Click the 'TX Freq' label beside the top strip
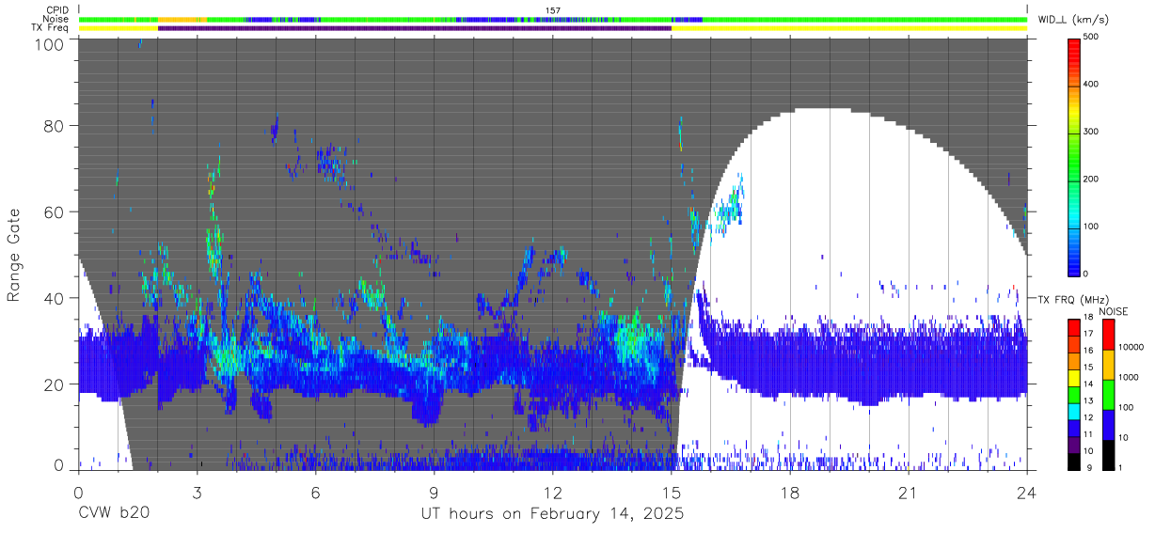Screen dimensions: 1155x533 pyautogui.click(x=51, y=28)
